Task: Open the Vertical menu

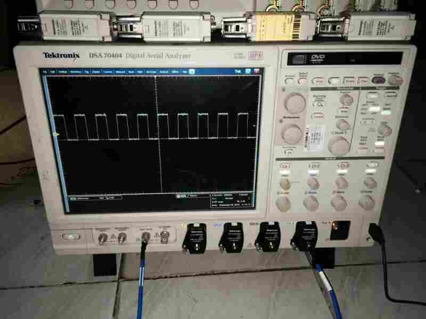Action: point(63,71)
